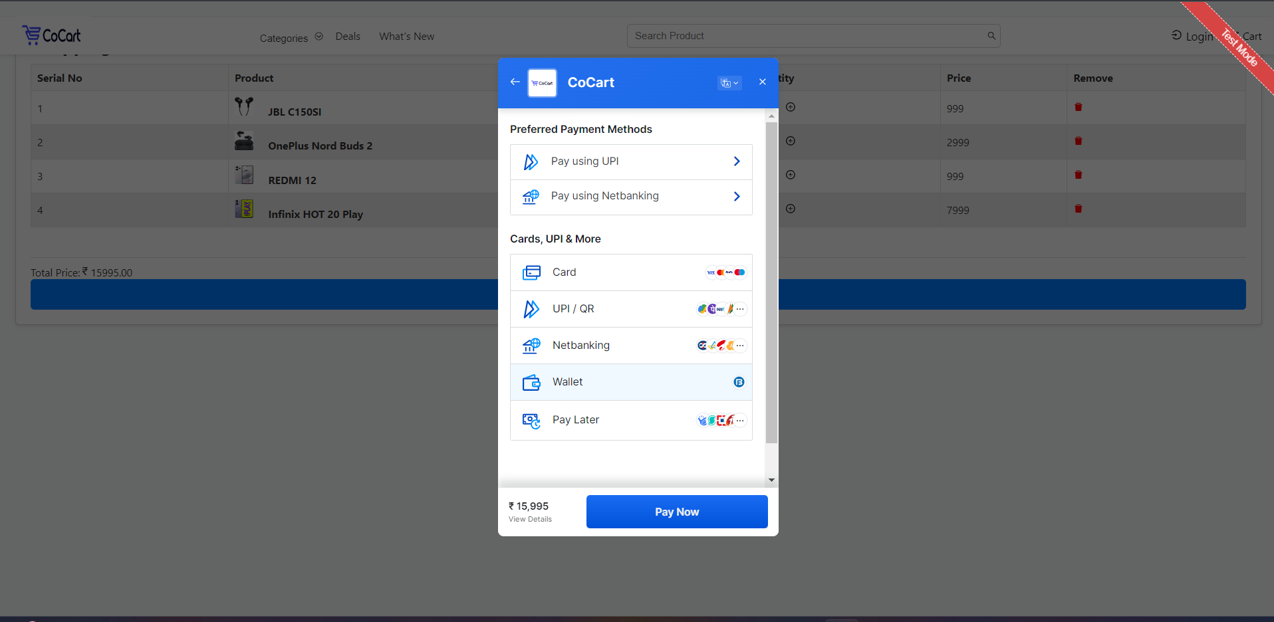This screenshot has width=1274, height=622.
Task: Click the wallet provider logo in Wallet row
Action: (x=739, y=382)
